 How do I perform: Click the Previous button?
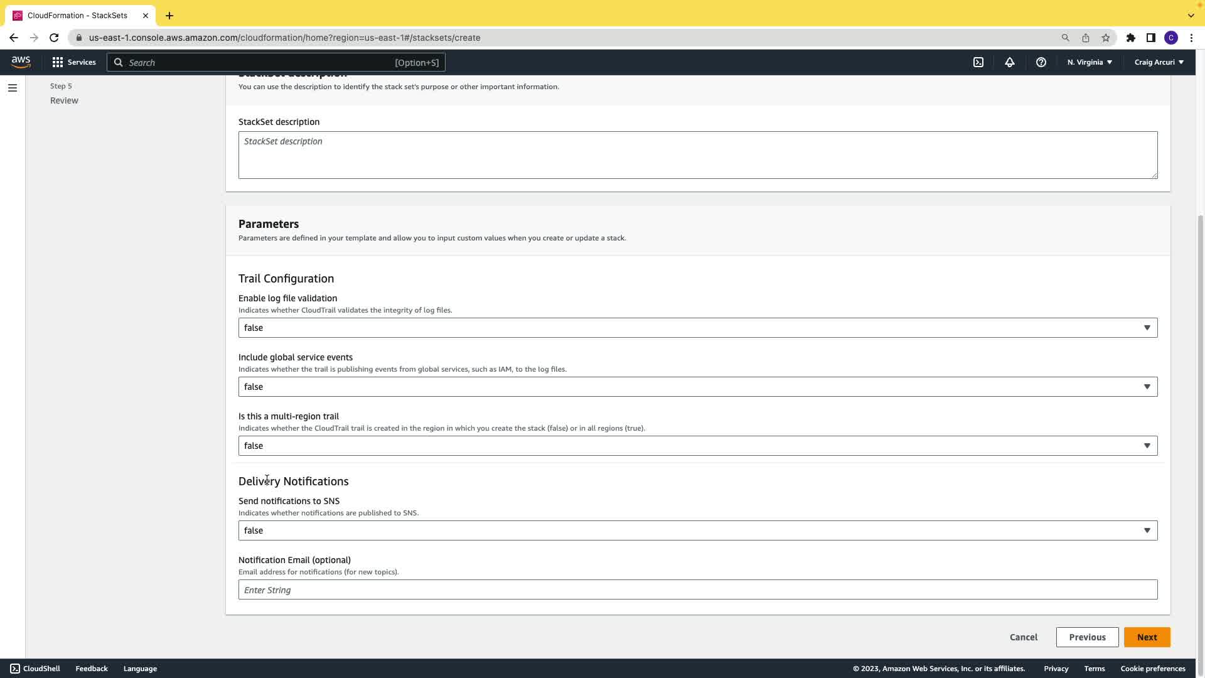tap(1087, 637)
